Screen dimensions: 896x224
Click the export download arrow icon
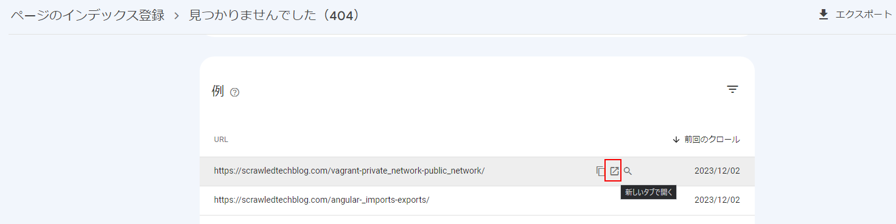pos(824,15)
